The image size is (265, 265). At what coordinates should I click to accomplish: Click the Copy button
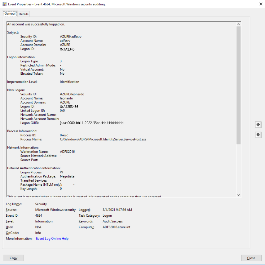click(13, 258)
